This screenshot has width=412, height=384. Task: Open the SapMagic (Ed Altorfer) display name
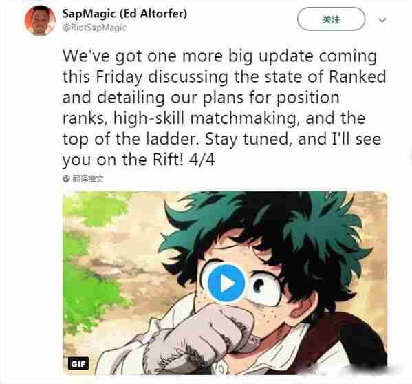[x=124, y=13]
